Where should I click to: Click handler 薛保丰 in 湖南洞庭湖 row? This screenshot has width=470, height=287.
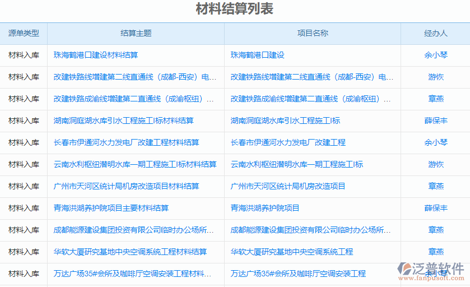pyautogui.click(x=436, y=121)
